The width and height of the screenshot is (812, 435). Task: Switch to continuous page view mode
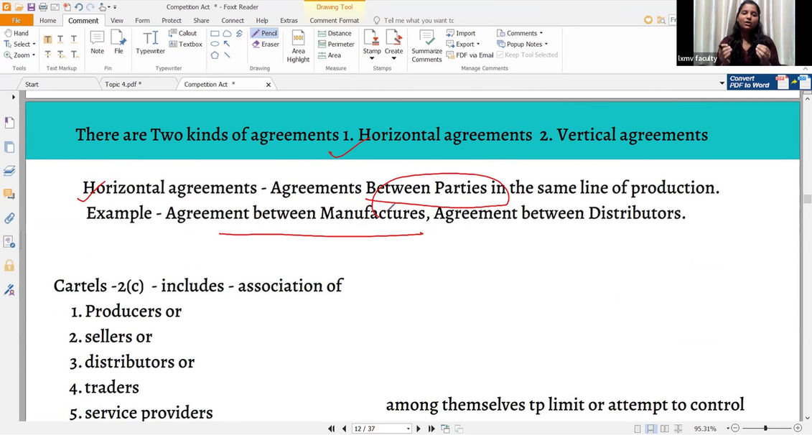[x=651, y=429]
